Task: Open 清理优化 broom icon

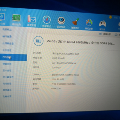Action: (x=76, y=22)
